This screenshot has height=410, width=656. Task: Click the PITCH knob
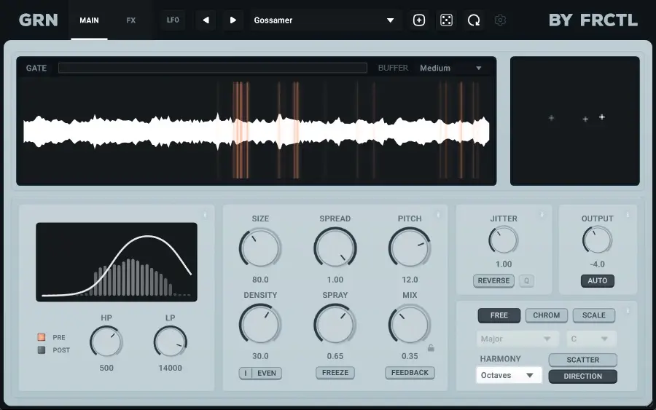pos(410,248)
